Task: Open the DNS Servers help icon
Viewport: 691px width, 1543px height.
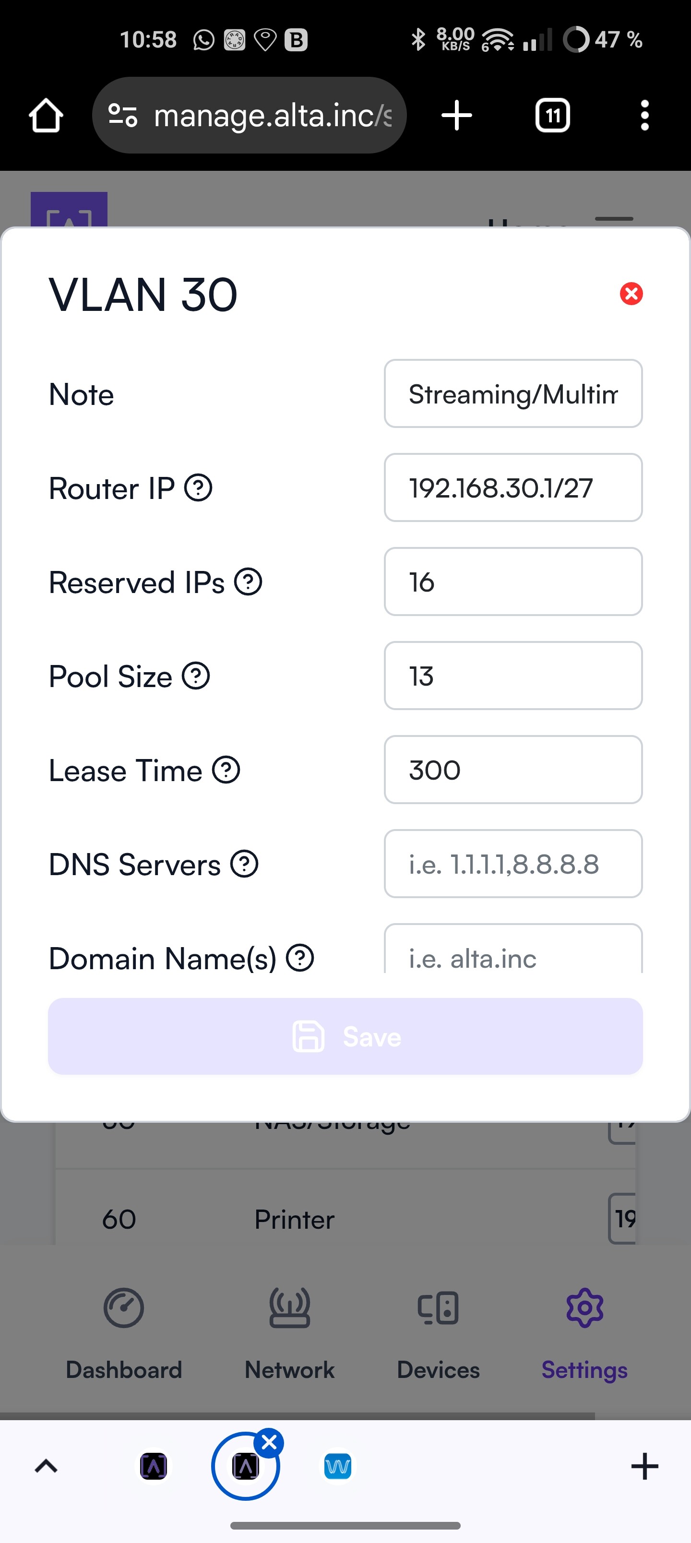Action: coord(245,864)
